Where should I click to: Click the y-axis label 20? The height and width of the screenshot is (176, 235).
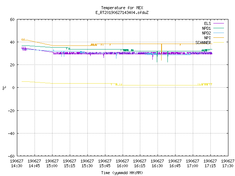[x=12, y=65]
